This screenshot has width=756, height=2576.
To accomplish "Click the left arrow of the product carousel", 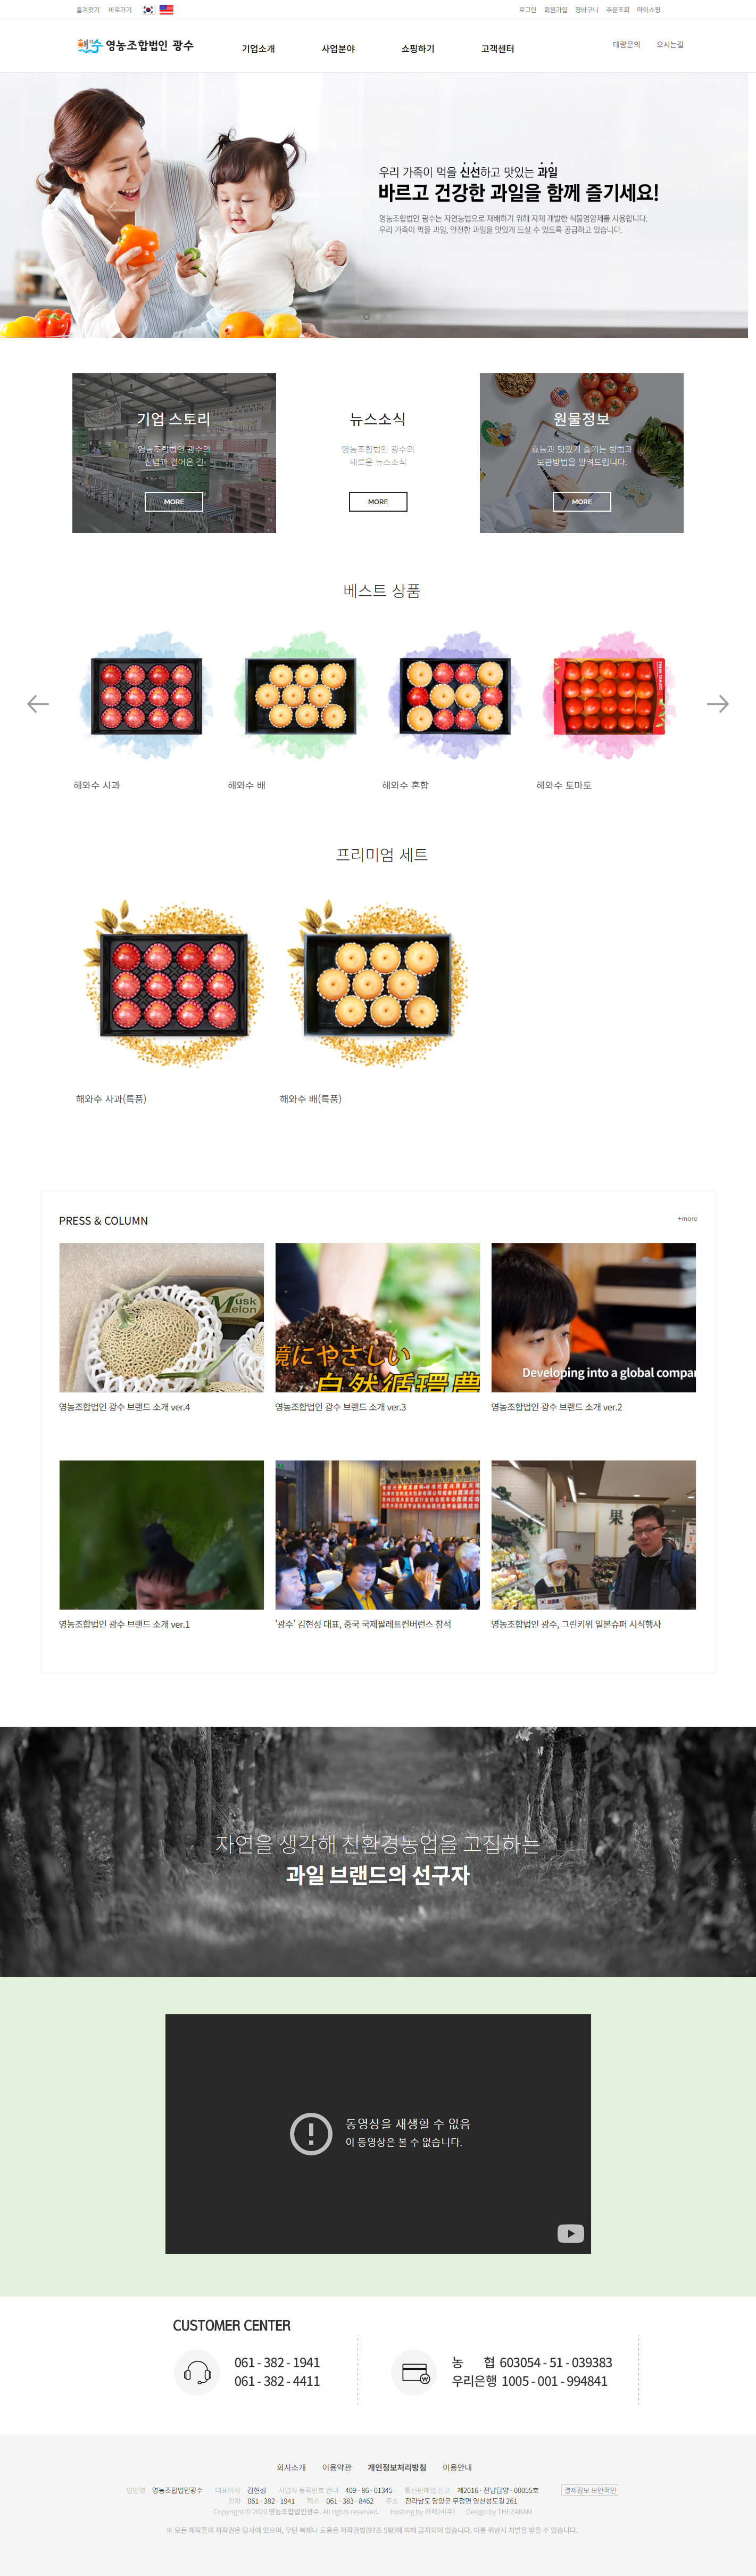I will tap(38, 704).
